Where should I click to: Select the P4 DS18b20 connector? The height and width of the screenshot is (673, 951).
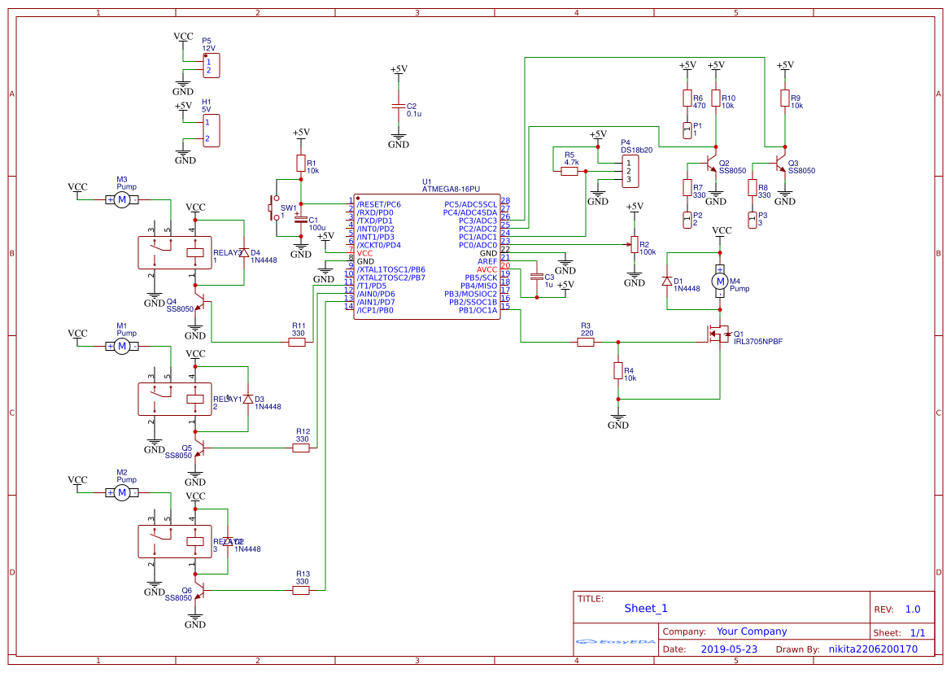point(630,171)
